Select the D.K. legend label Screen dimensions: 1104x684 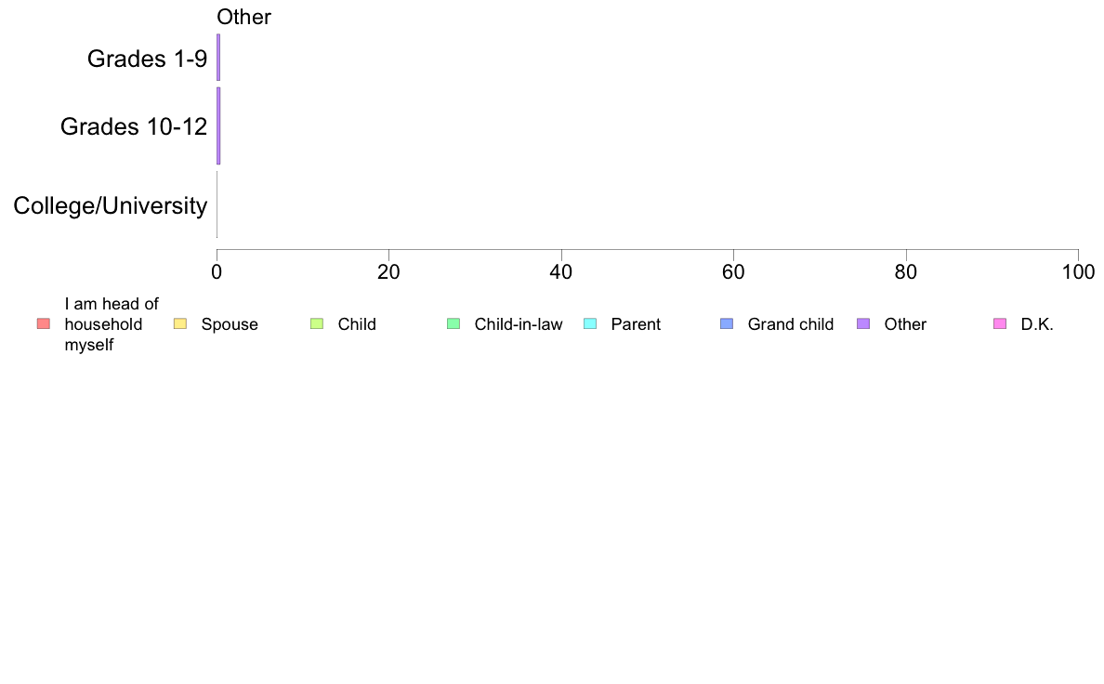(1037, 324)
